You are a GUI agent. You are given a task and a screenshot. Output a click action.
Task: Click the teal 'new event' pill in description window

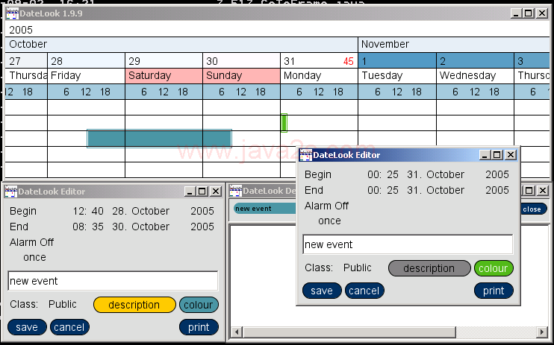pos(264,209)
